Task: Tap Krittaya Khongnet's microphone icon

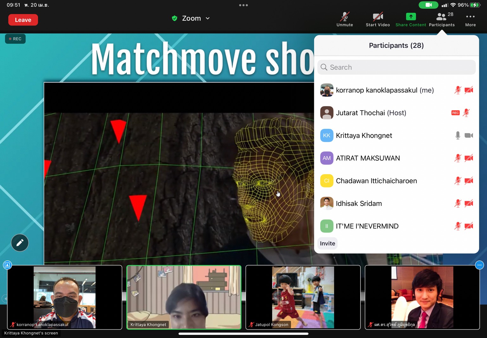Action: pyautogui.click(x=458, y=136)
